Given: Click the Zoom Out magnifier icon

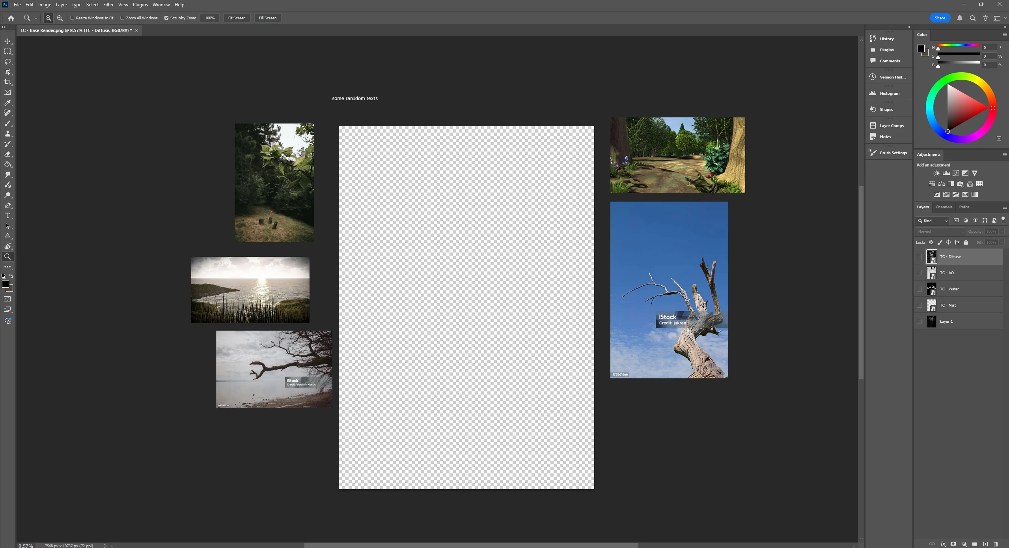Looking at the screenshot, I should tap(60, 18).
